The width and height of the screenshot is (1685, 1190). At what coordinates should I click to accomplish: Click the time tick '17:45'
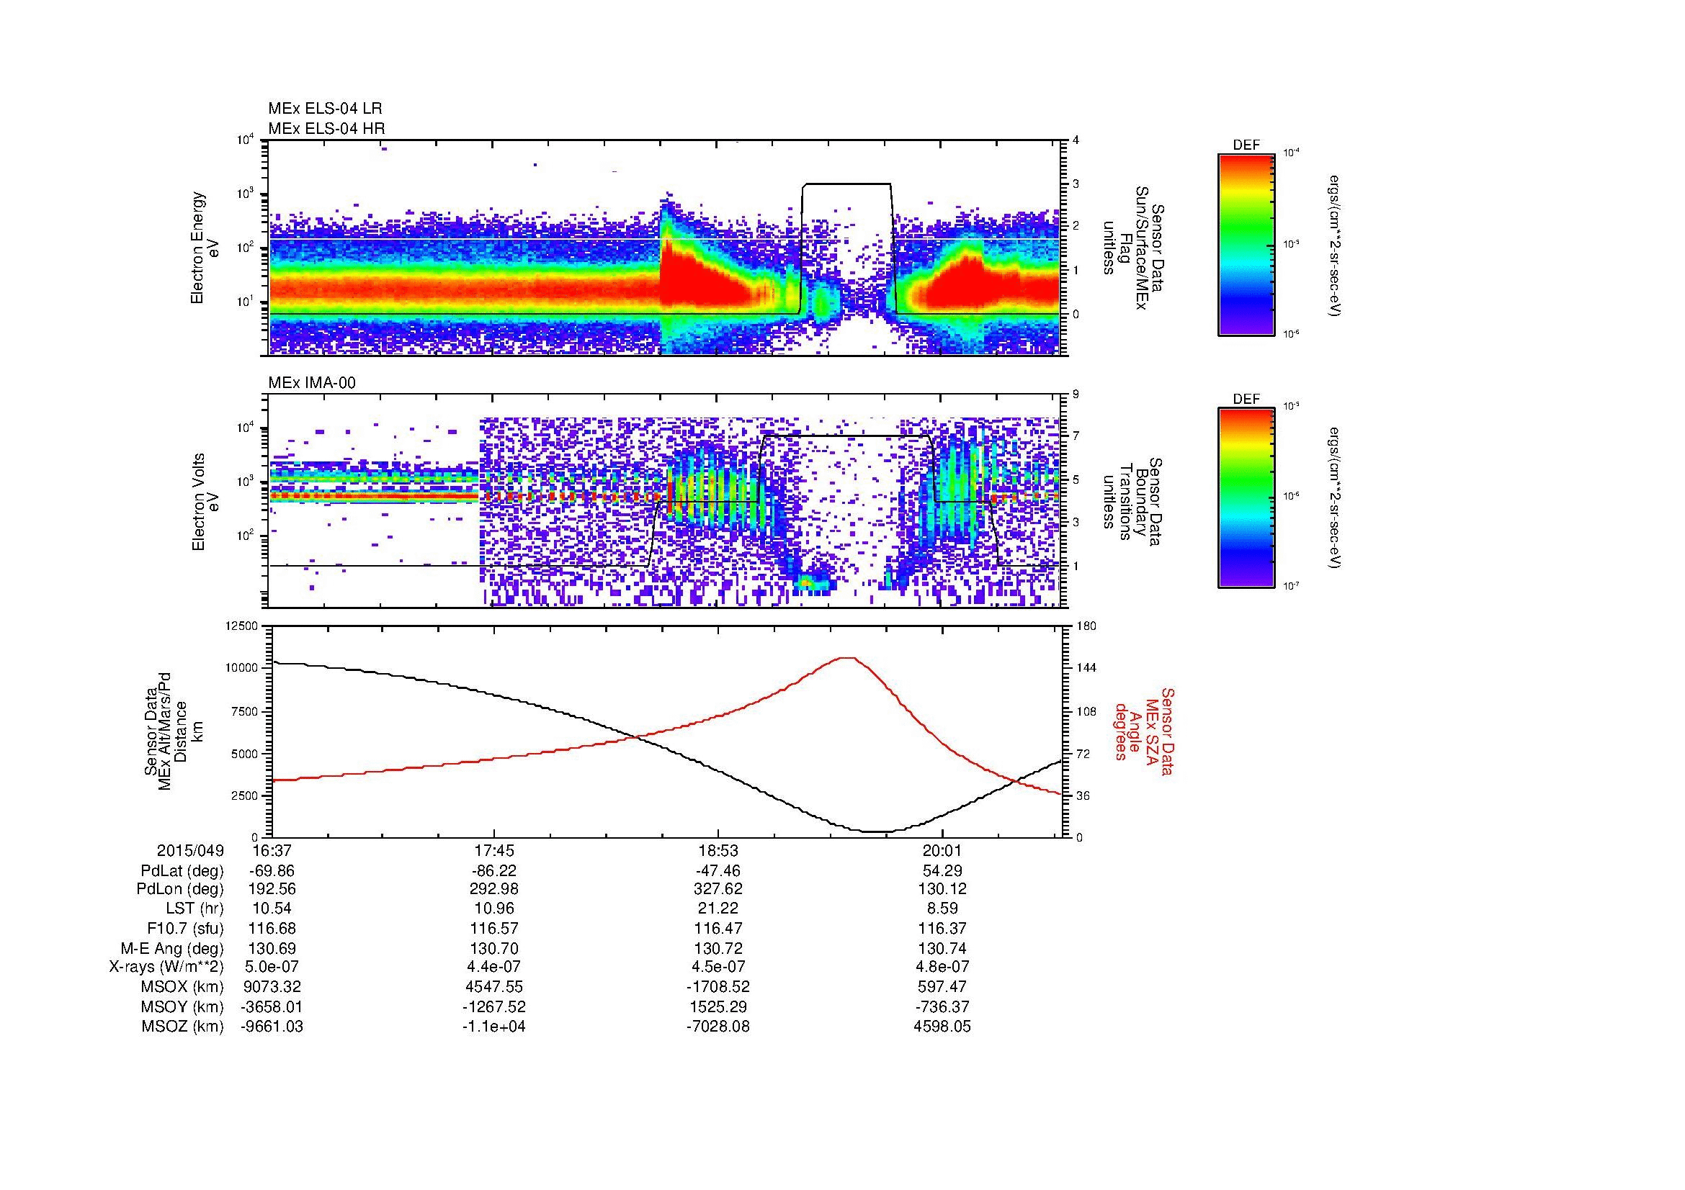point(495,850)
